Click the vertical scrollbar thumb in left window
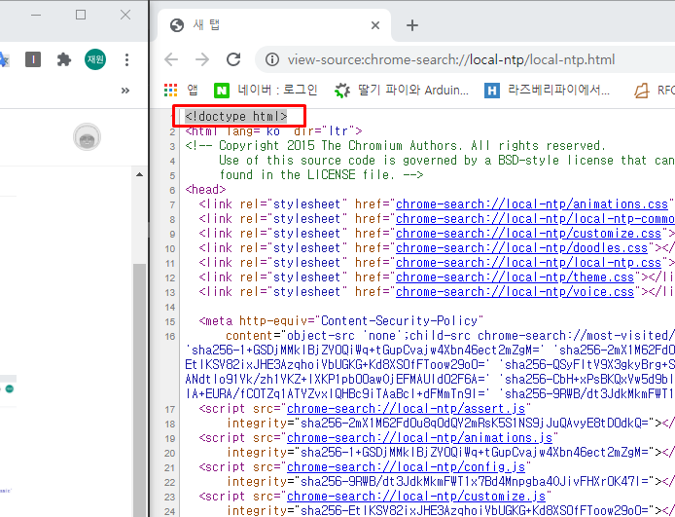Image resolution: width=675 pixels, height=517 pixels. pyautogui.click(x=139, y=389)
